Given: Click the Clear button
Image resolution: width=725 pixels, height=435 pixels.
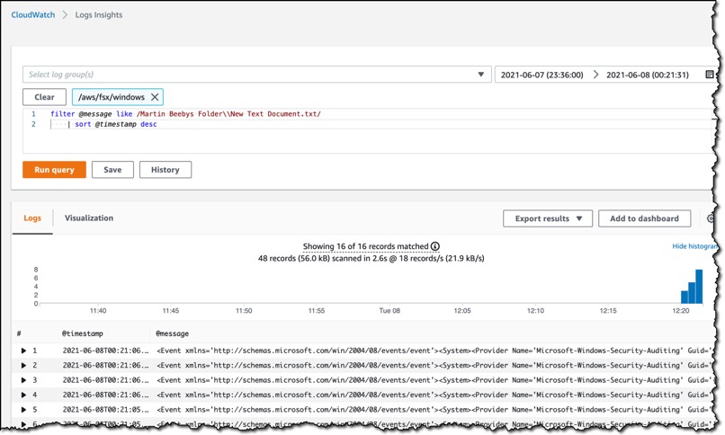Looking at the screenshot, I should click(x=44, y=97).
